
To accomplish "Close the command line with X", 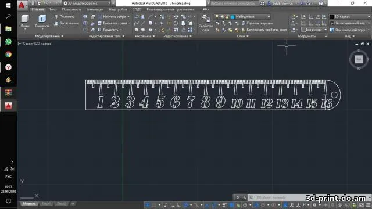I will coord(238,197).
